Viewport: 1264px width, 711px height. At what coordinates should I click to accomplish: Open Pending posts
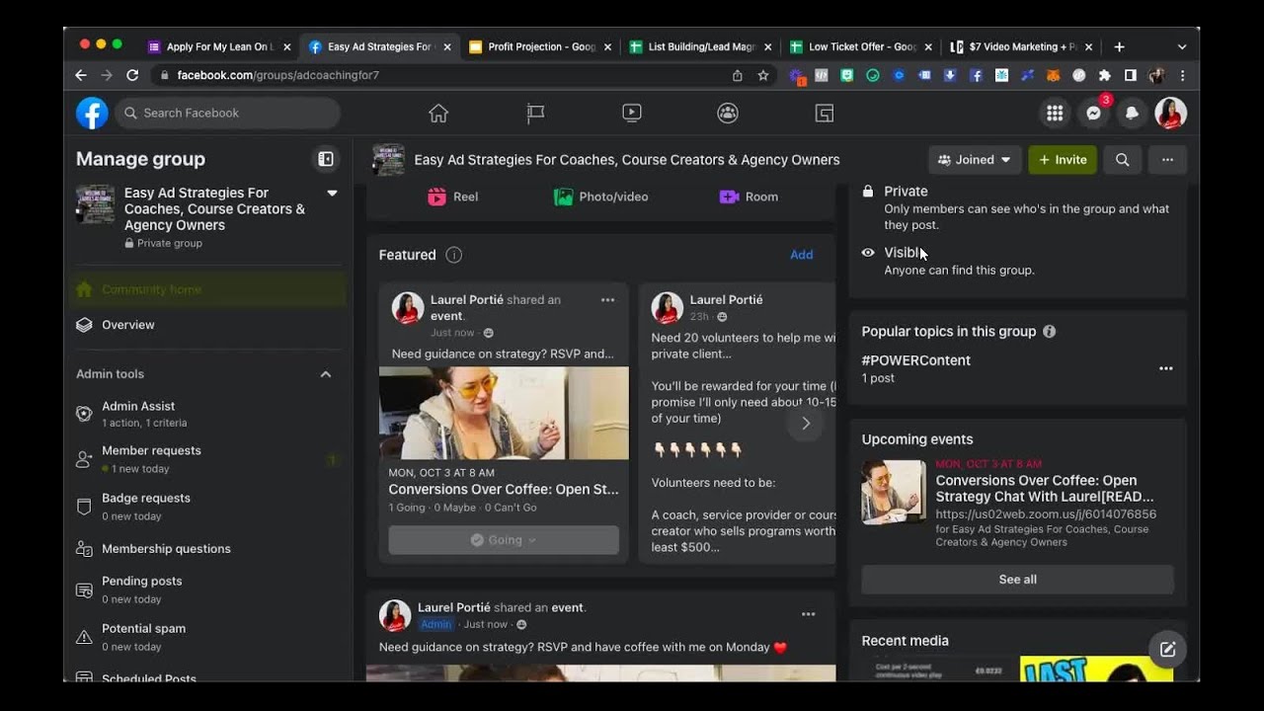(207, 590)
